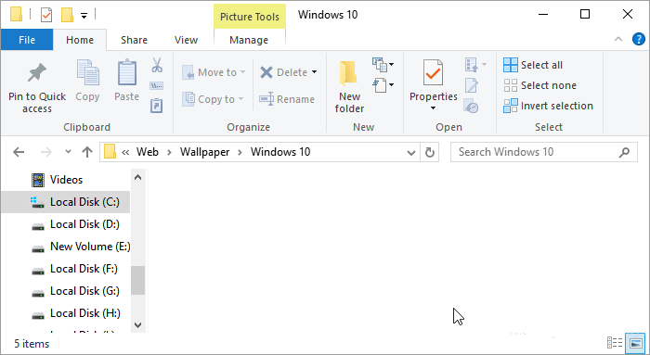This screenshot has height=355, width=650.
Task: Click the search magnifier icon
Action: point(624,152)
